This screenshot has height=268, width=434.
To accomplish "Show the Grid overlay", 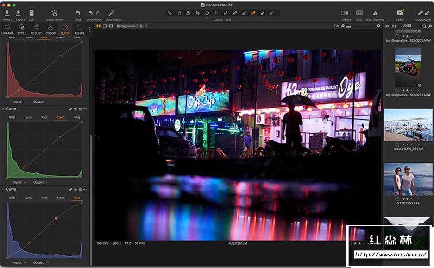I will [359, 13].
